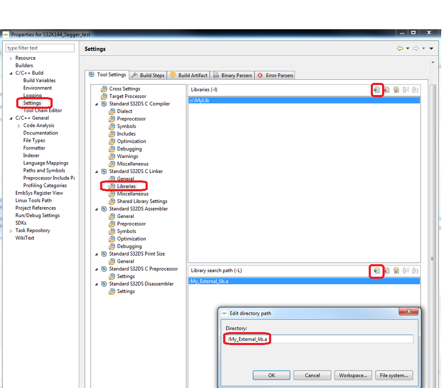Focus the Directory input field
This screenshot has width=443, height=388.
[x=319, y=339]
